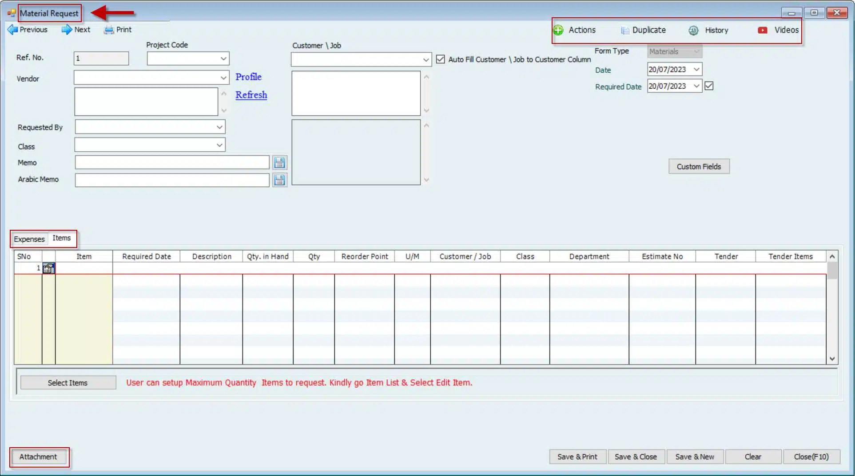This screenshot has height=476, width=855.
Task: Click the customer job address text box
Action: 356,94
